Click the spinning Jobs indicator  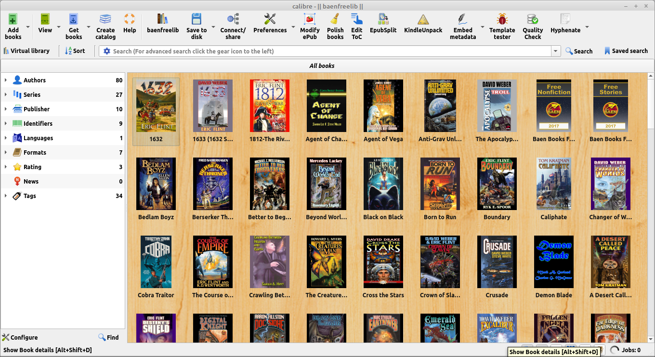pyautogui.click(x=615, y=350)
